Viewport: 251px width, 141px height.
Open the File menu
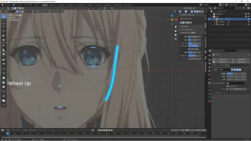(x=7, y=5)
